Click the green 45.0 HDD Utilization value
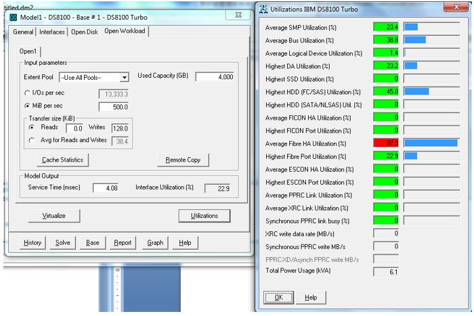474x316 pixels. pyautogui.click(x=386, y=91)
